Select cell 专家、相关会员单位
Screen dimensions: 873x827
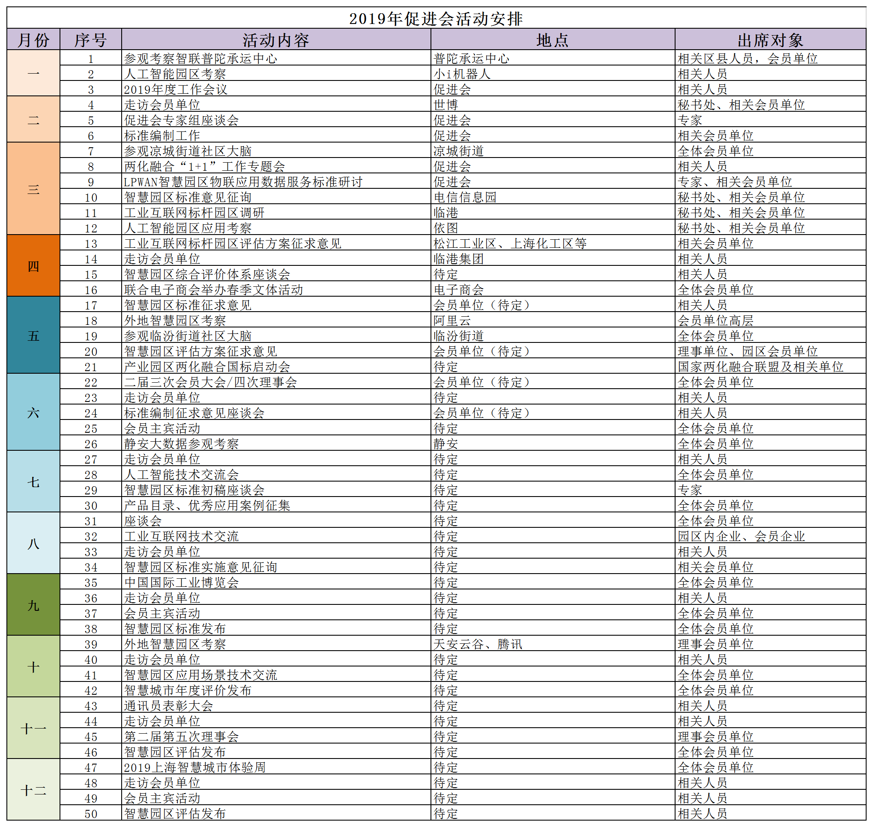pos(770,181)
